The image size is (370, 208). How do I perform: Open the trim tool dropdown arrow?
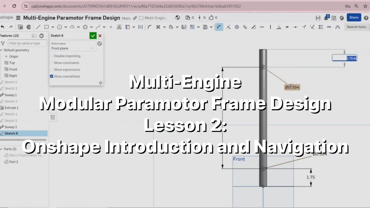tap(164, 27)
